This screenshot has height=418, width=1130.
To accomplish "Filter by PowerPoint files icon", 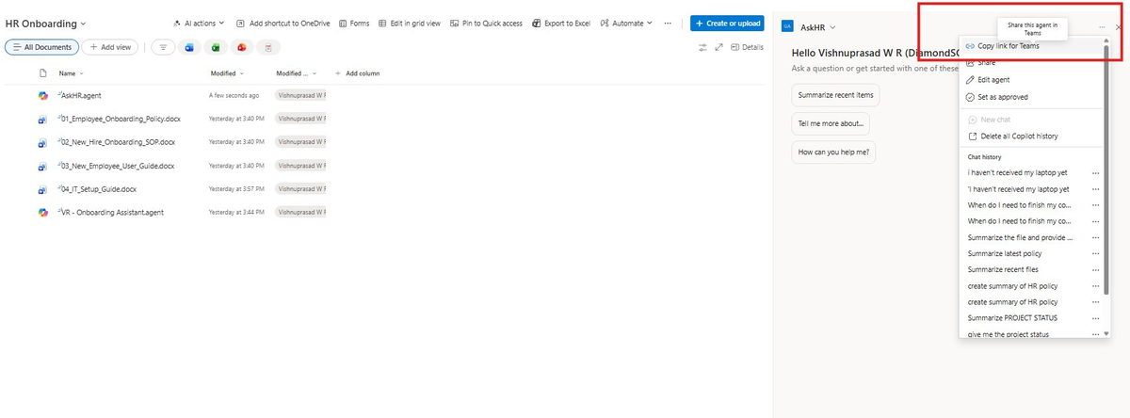I will click(242, 47).
